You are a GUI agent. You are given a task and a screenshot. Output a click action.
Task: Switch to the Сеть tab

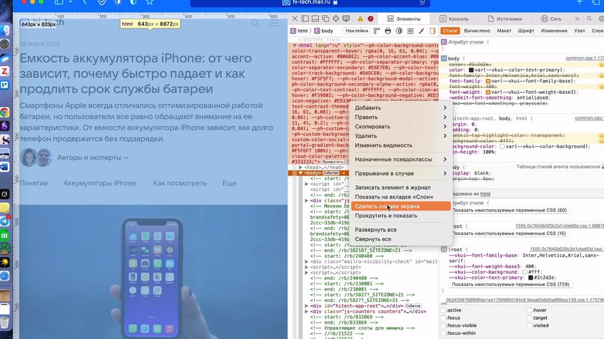(x=551, y=19)
